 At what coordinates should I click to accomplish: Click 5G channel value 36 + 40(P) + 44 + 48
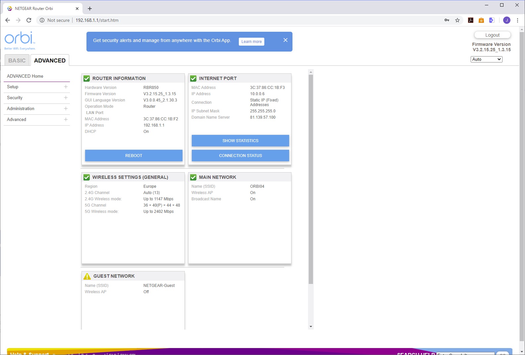point(162,205)
